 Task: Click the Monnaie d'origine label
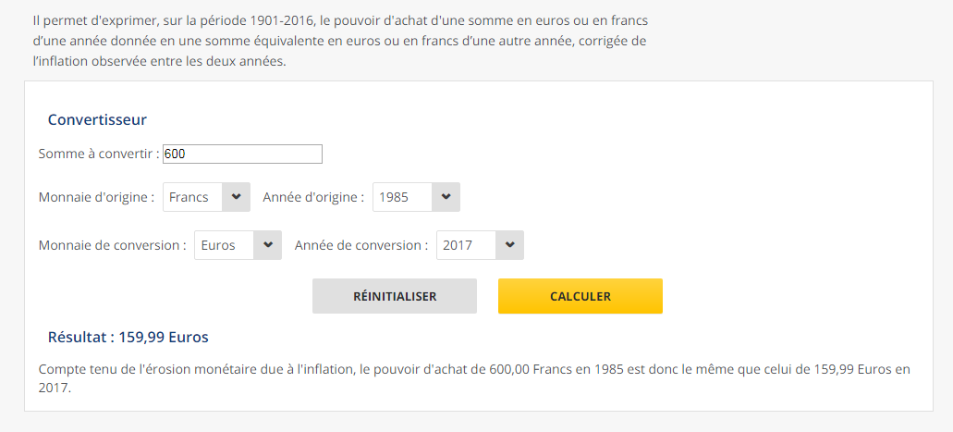(x=97, y=197)
